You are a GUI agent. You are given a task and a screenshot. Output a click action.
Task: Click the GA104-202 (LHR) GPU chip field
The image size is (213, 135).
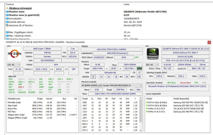point(185,57)
